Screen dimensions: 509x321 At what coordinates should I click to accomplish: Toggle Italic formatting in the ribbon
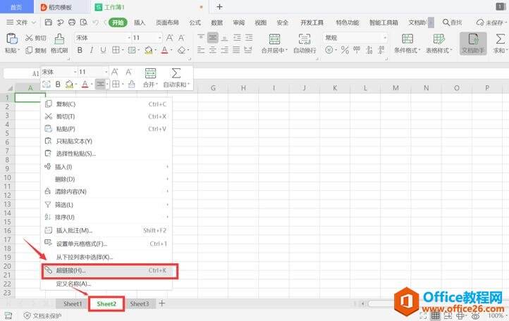tap(92, 50)
